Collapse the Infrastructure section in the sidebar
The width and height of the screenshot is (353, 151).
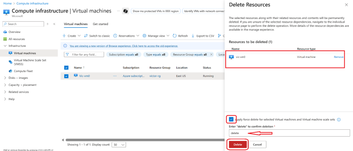click(5, 46)
